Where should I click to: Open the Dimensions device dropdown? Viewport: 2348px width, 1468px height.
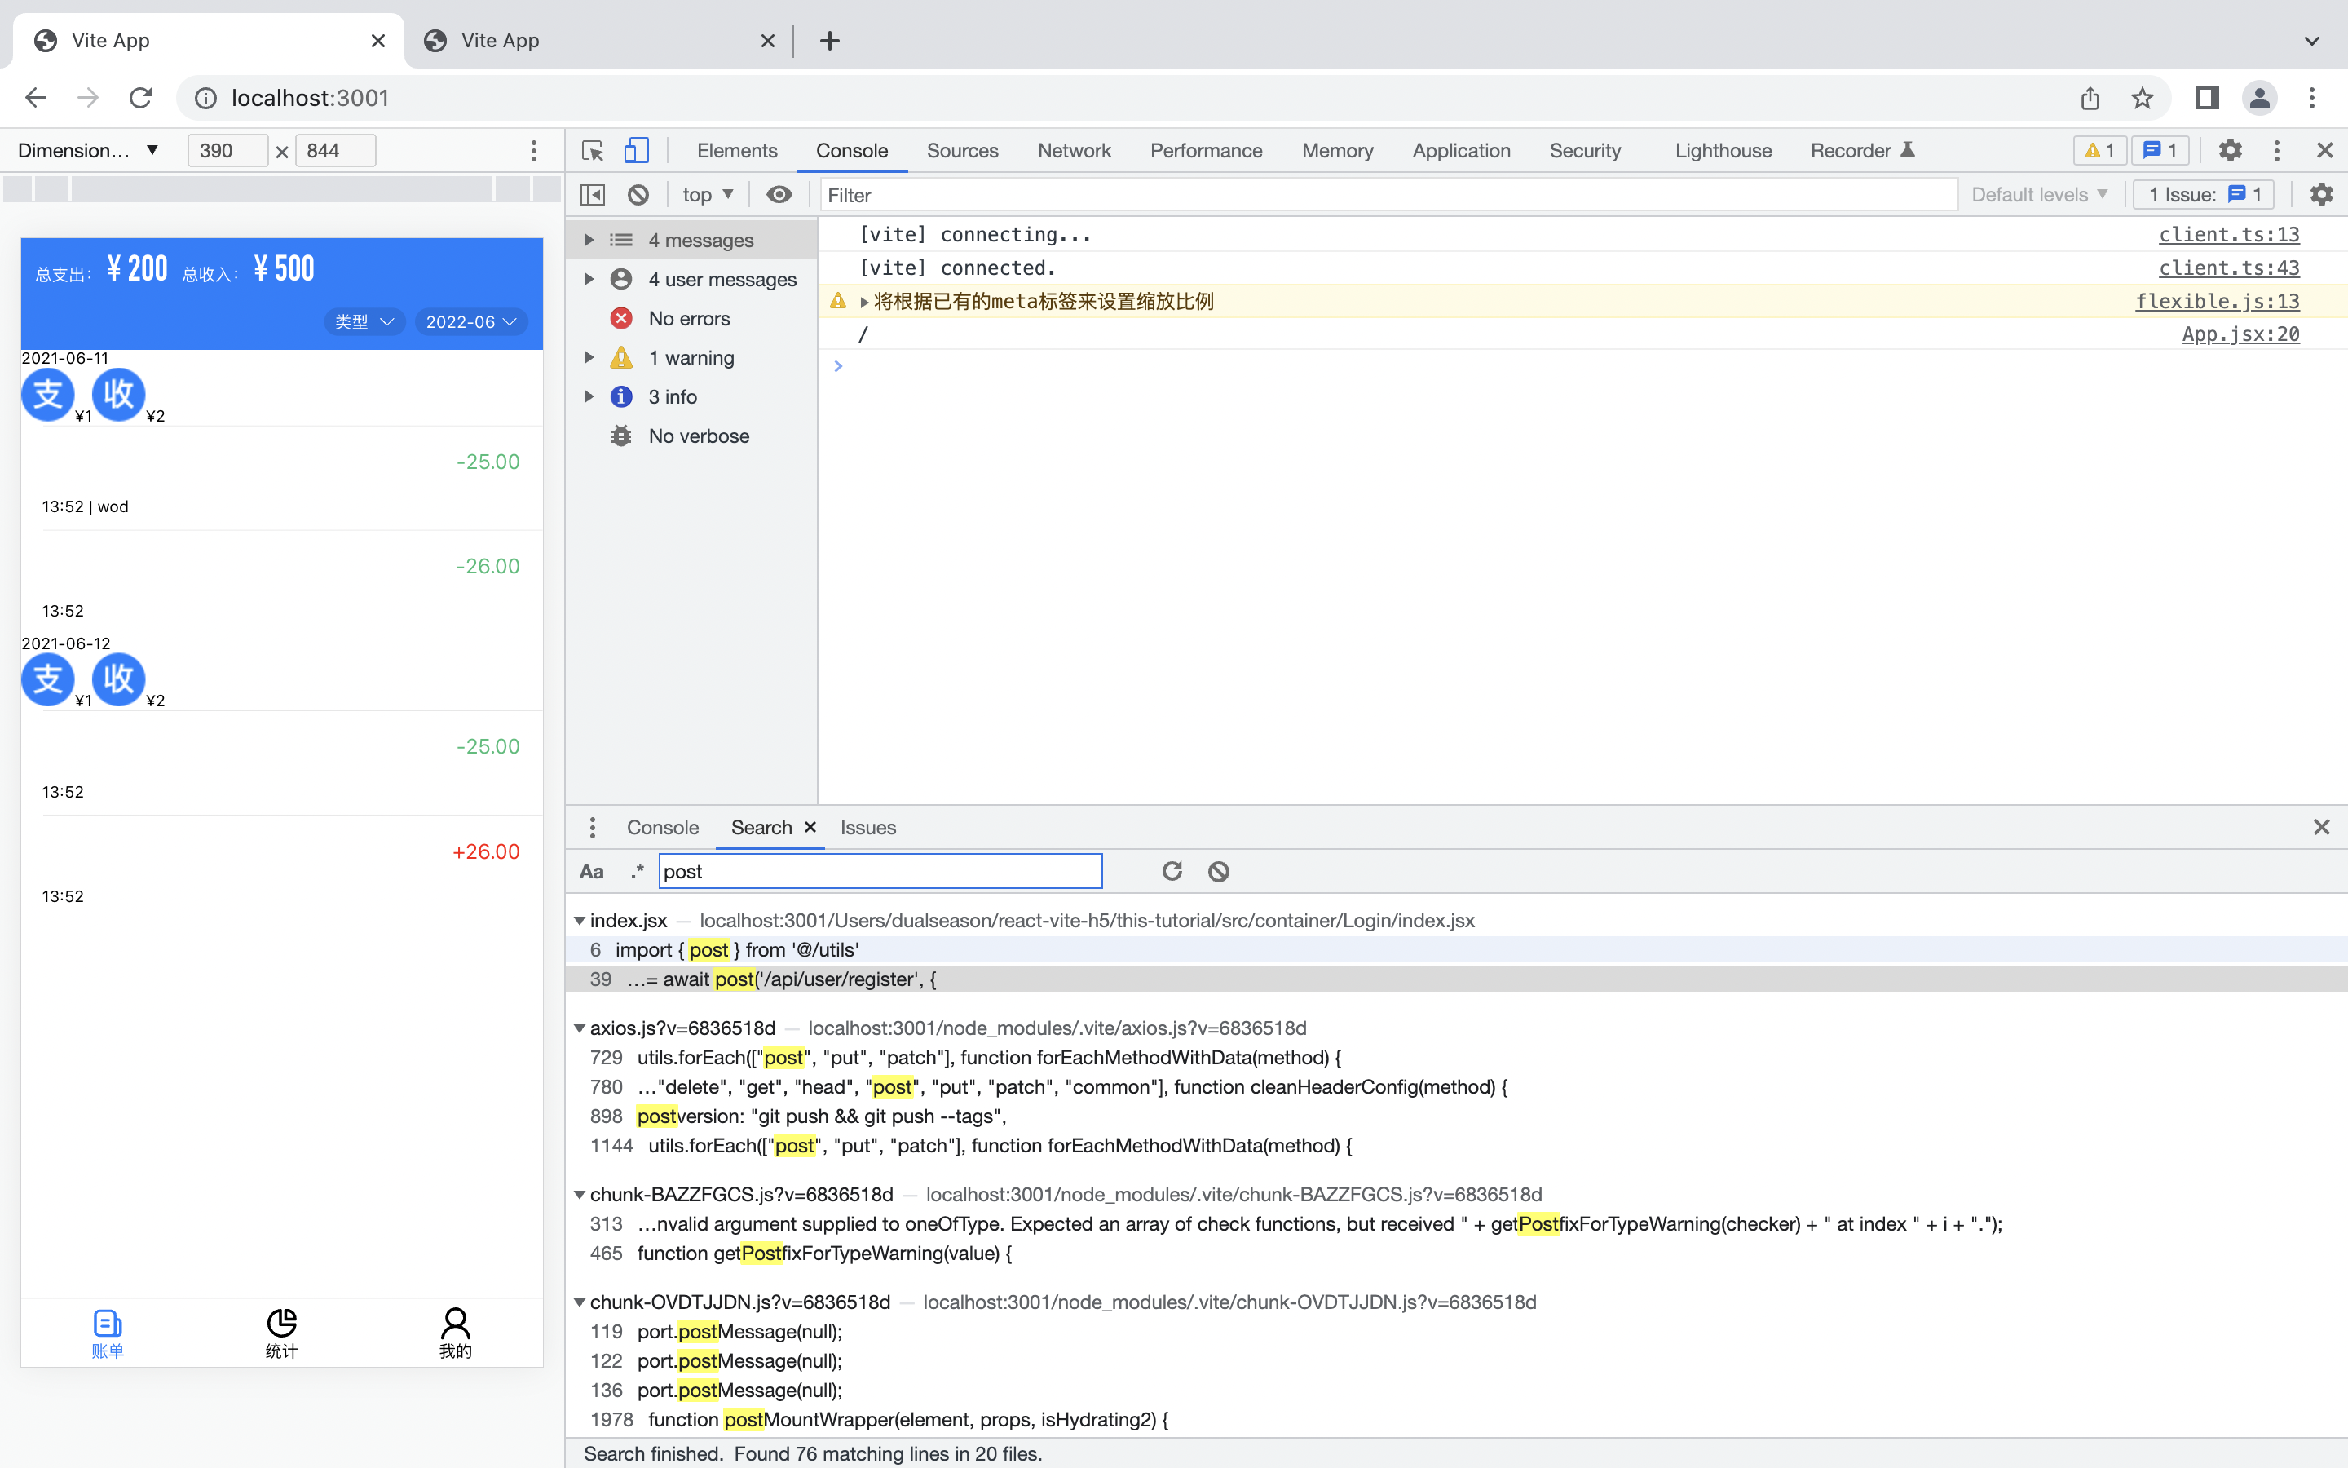87,151
